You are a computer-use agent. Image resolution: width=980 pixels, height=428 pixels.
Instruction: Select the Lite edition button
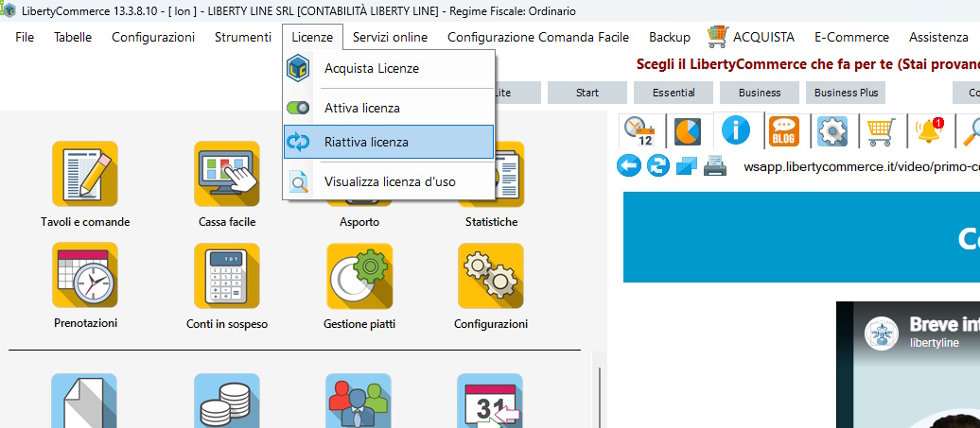(x=517, y=93)
